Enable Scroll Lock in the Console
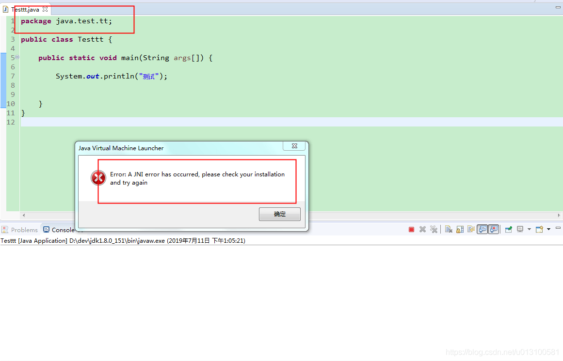Viewport: 563px width, 361px height. pos(459,229)
